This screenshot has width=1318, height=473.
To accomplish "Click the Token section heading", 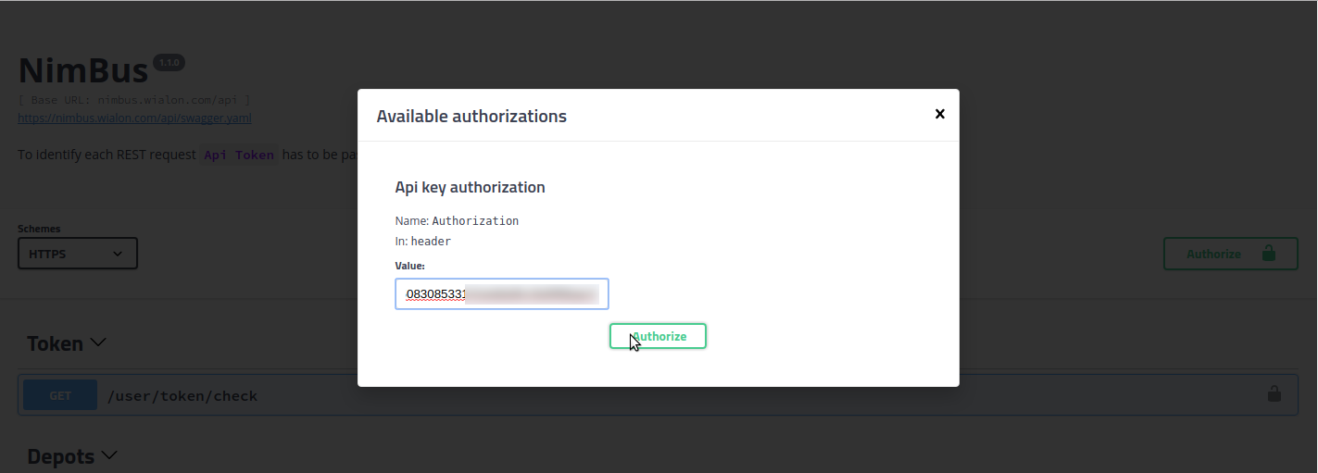I will click(x=55, y=343).
